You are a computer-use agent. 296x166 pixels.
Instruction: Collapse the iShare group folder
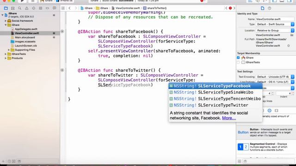(6, 25)
